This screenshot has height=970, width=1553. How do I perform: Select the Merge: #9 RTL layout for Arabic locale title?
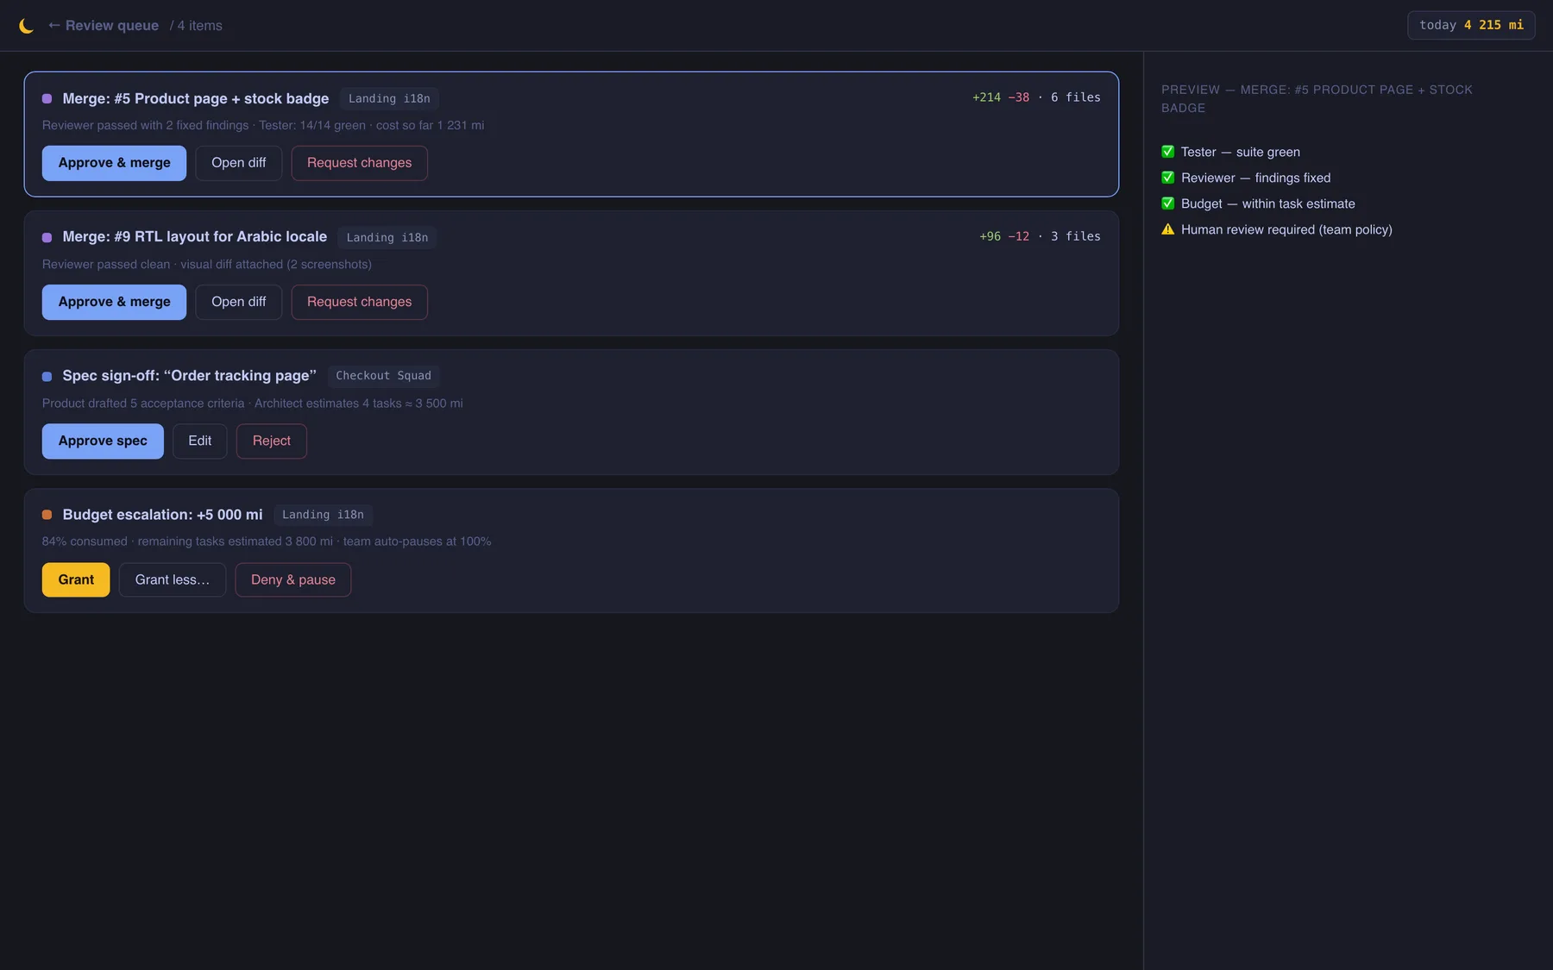click(195, 236)
